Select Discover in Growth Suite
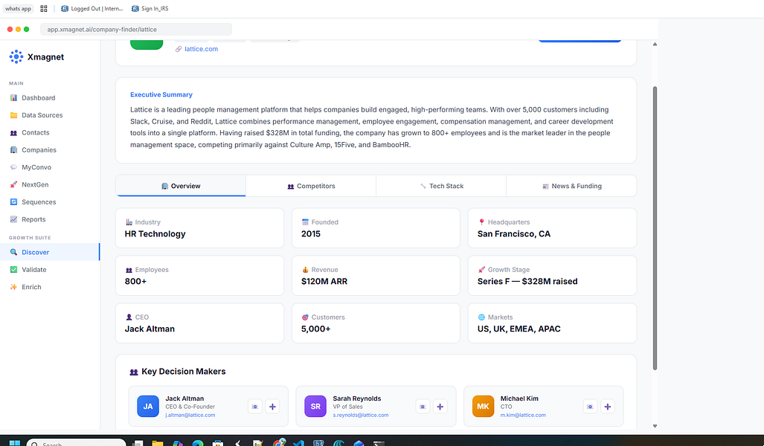 50,252
